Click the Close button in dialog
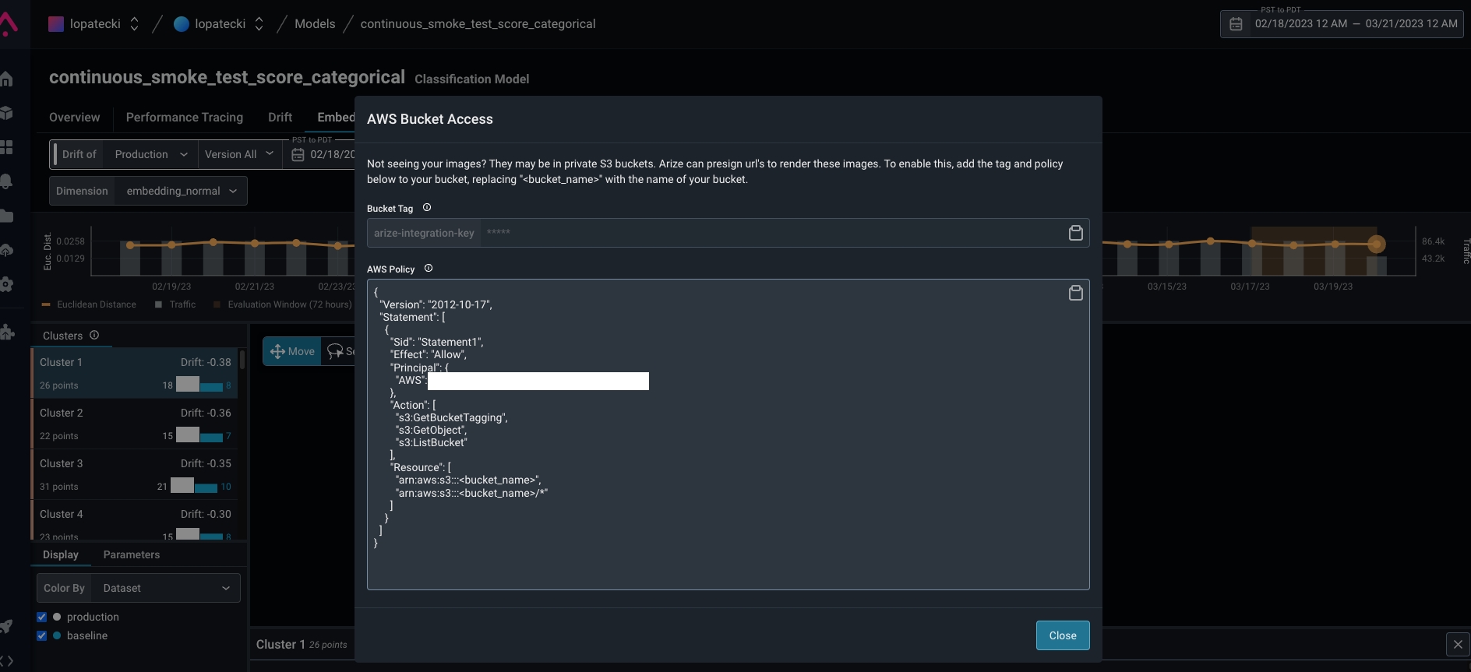Screen dimensions: 1471x672 pos(1062,636)
